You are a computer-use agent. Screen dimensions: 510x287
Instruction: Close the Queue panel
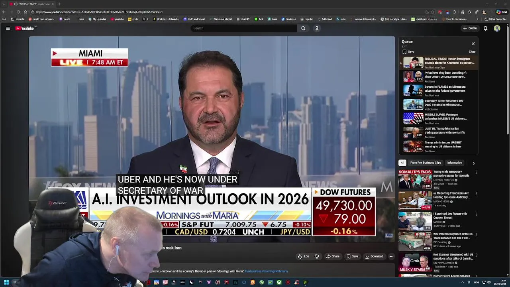click(x=473, y=43)
